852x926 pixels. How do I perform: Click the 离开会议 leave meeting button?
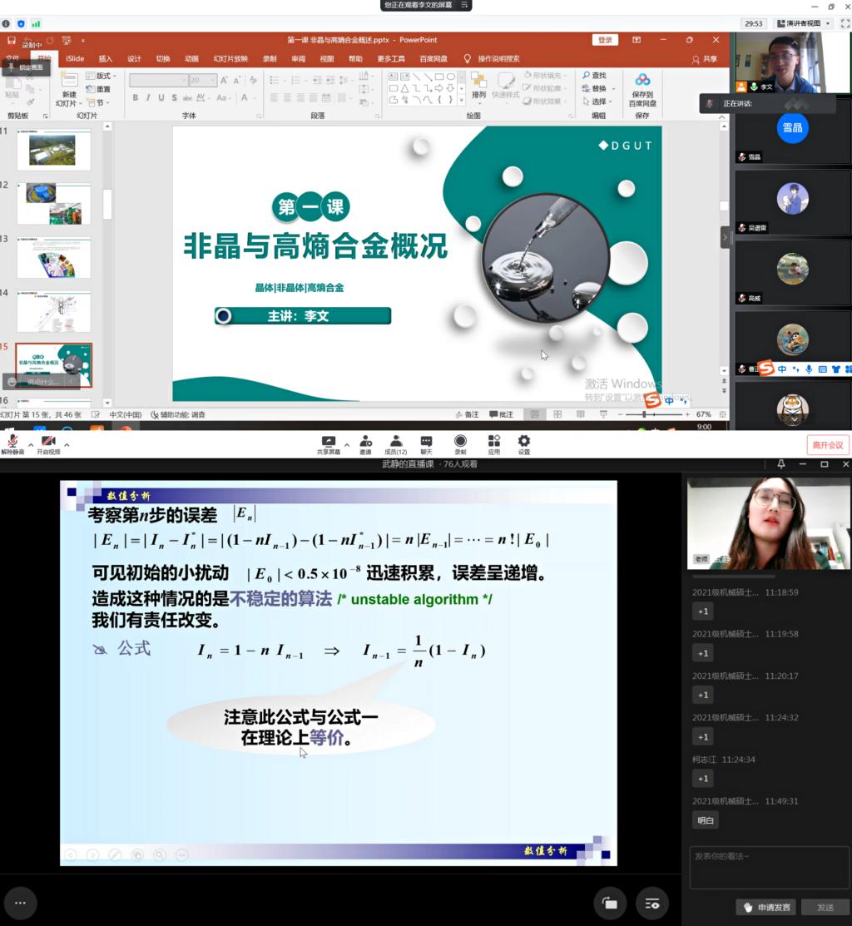pos(827,445)
